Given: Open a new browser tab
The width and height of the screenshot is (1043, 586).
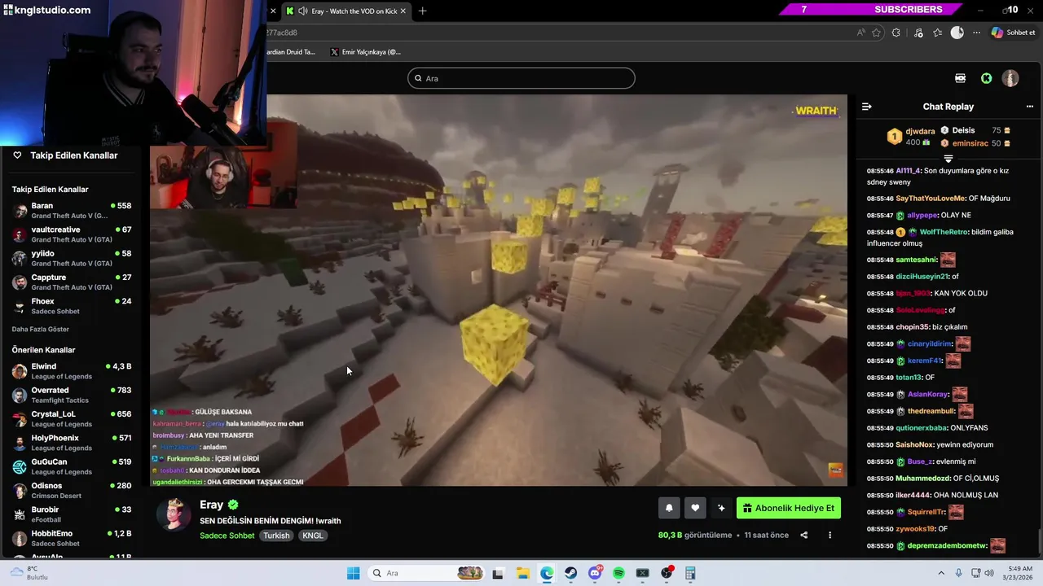Looking at the screenshot, I should [x=422, y=11].
